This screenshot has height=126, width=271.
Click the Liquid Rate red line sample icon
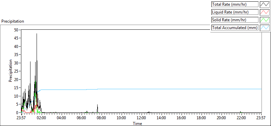click(265, 12)
